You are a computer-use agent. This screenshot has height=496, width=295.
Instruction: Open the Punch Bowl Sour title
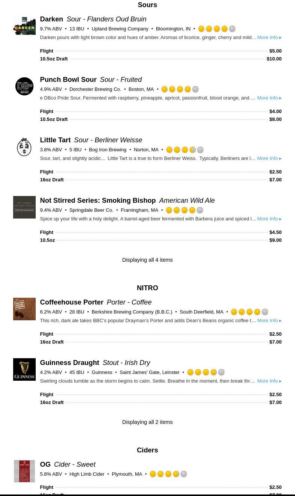[x=68, y=80]
